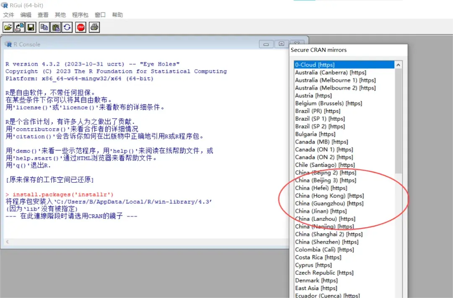
Task: Open the 程序包 menu
Action: pyautogui.click(x=80, y=15)
